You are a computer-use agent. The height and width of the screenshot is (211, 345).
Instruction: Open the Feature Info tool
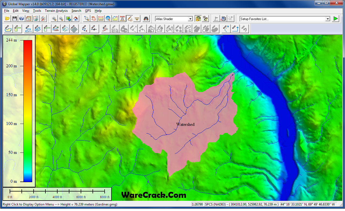108,19
